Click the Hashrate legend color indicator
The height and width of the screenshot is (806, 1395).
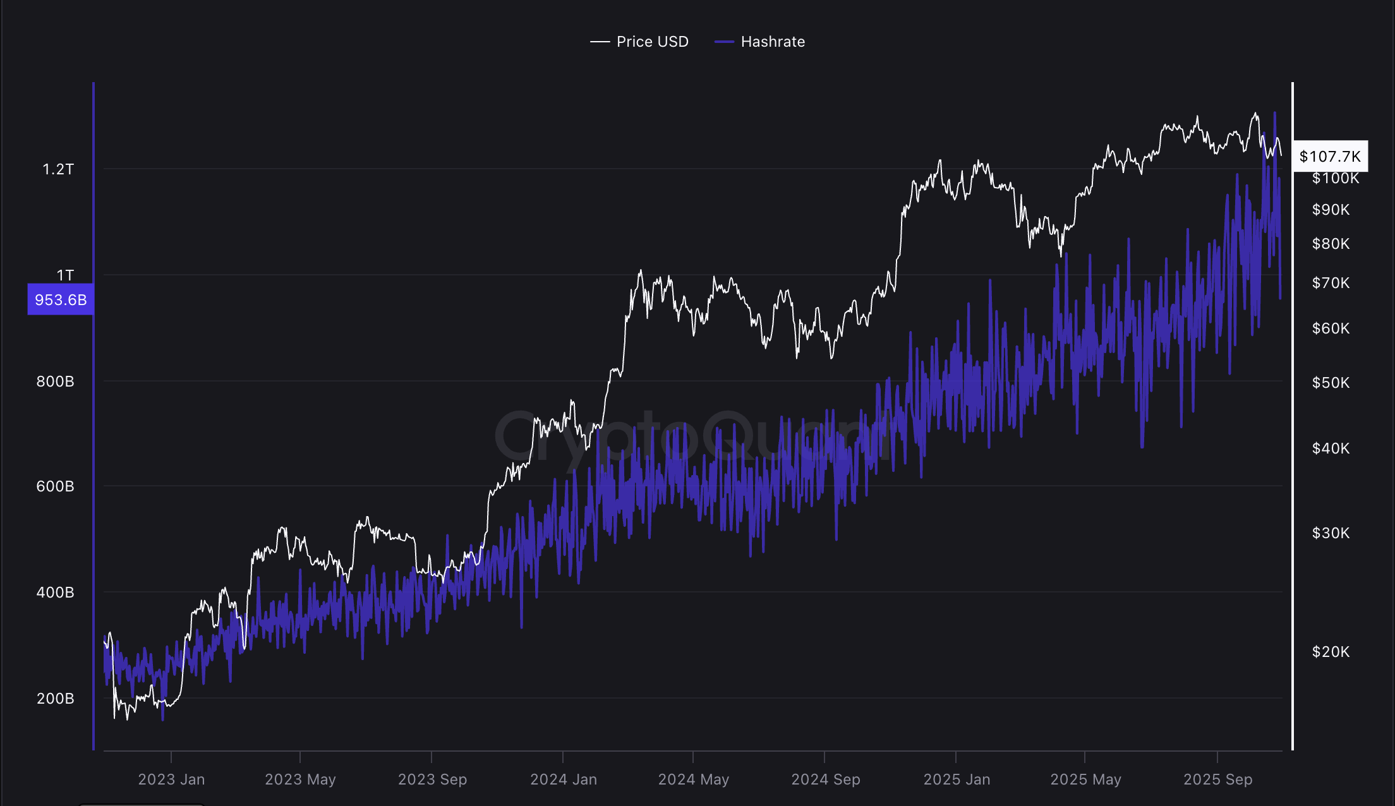725,42
